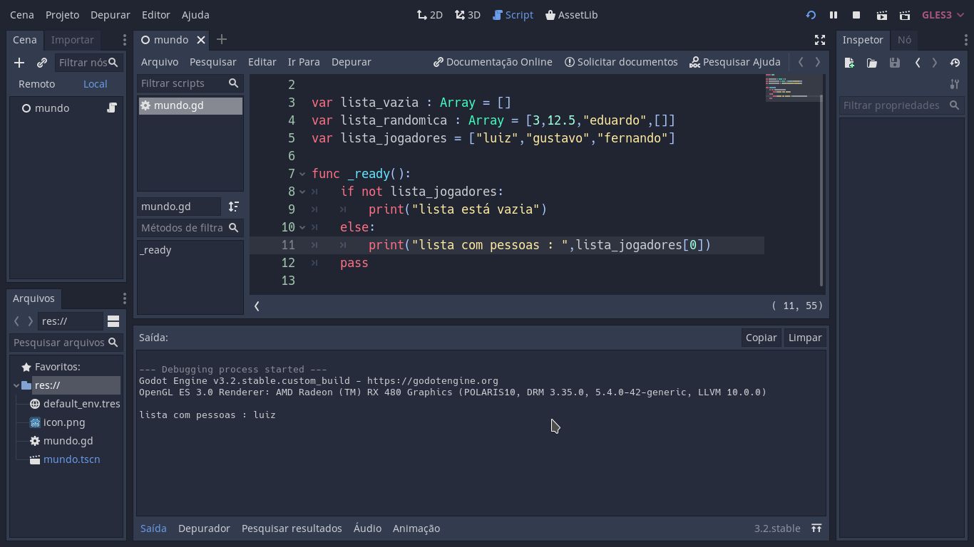Switch to the 3D workspace

tap(468, 14)
